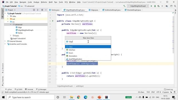Open File Explorer in the taskbar
The width and height of the screenshot is (178, 100).
coord(72,97)
